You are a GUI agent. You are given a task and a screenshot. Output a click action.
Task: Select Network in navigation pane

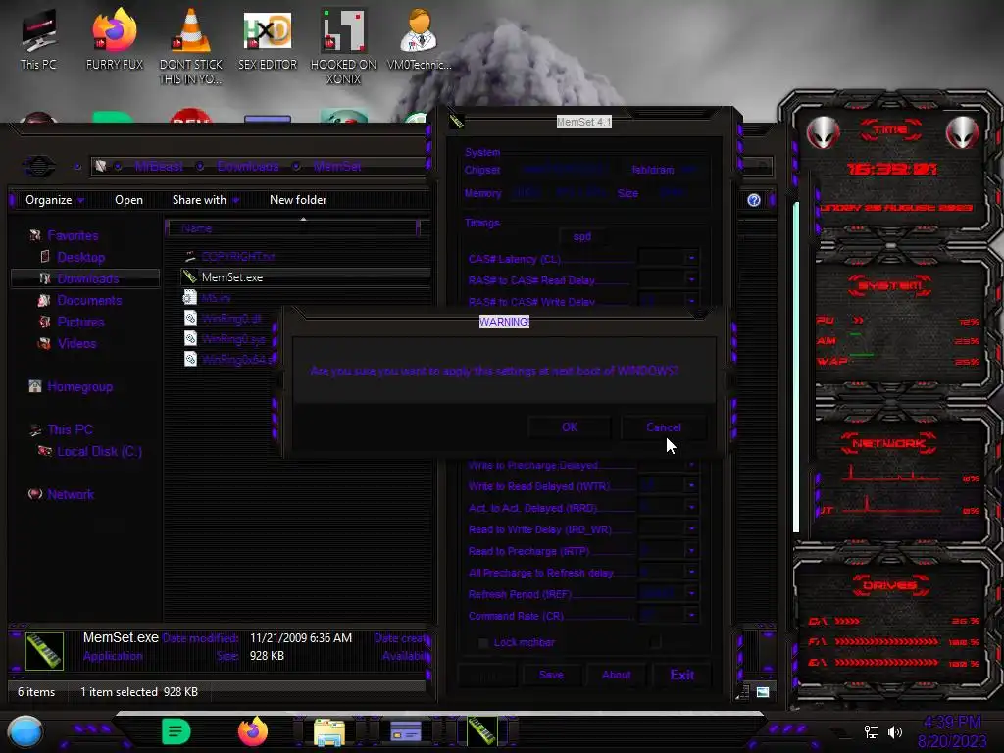pos(71,494)
